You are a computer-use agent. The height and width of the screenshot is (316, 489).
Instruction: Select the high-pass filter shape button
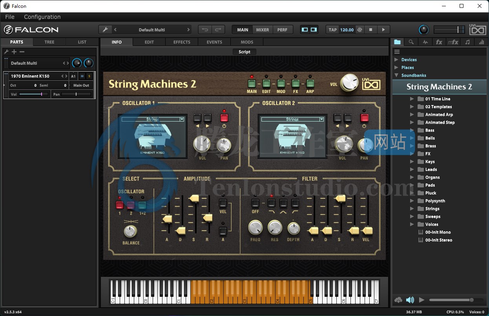[295, 203]
